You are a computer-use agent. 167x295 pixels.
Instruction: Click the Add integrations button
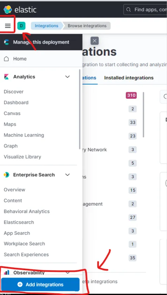40,284
